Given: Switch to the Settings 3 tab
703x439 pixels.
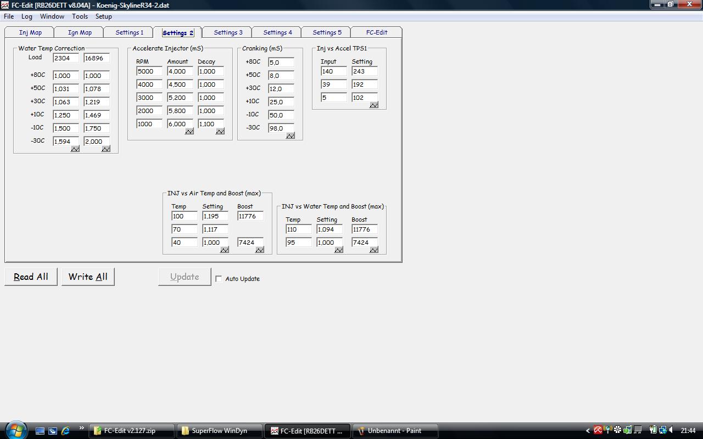Looking at the screenshot, I should [x=228, y=32].
